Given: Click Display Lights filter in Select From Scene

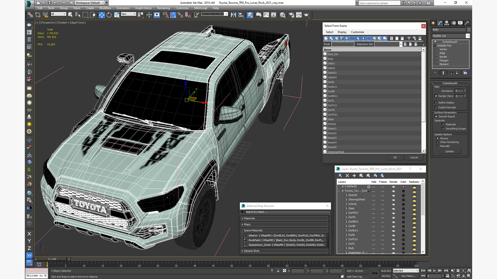Looking at the screenshot, I should click(337, 38).
